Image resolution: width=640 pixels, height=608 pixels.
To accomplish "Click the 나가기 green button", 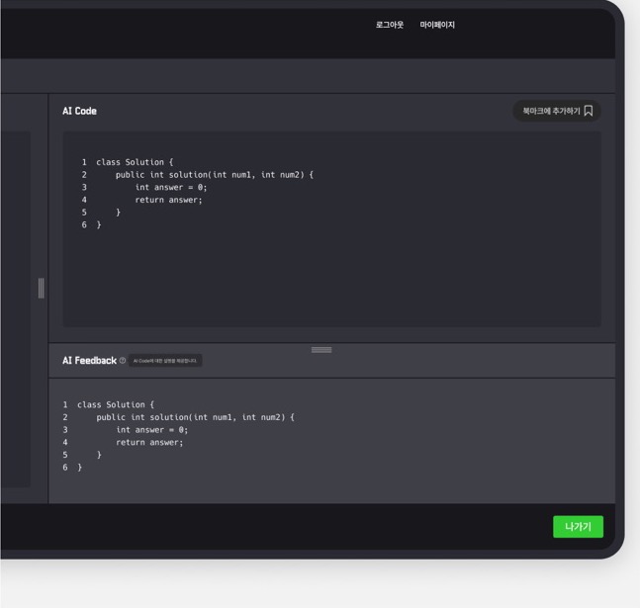I will [x=578, y=526].
